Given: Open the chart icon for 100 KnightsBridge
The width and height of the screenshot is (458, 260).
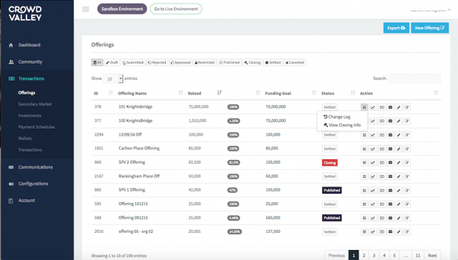Looking at the screenshot, I should point(373,121).
